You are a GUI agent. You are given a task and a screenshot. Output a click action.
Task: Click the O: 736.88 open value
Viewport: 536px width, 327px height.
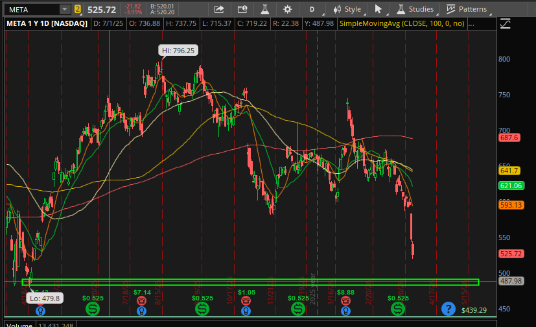click(145, 23)
